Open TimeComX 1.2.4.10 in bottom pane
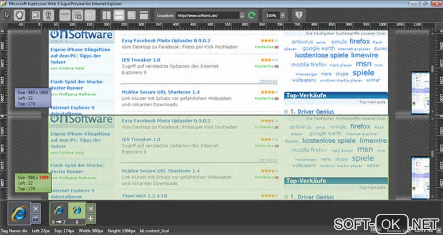This screenshot has height=235, width=443. [x=144, y=196]
